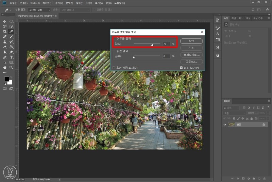
Task: Open the layer blend mode dropdown
Action: coord(234,113)
